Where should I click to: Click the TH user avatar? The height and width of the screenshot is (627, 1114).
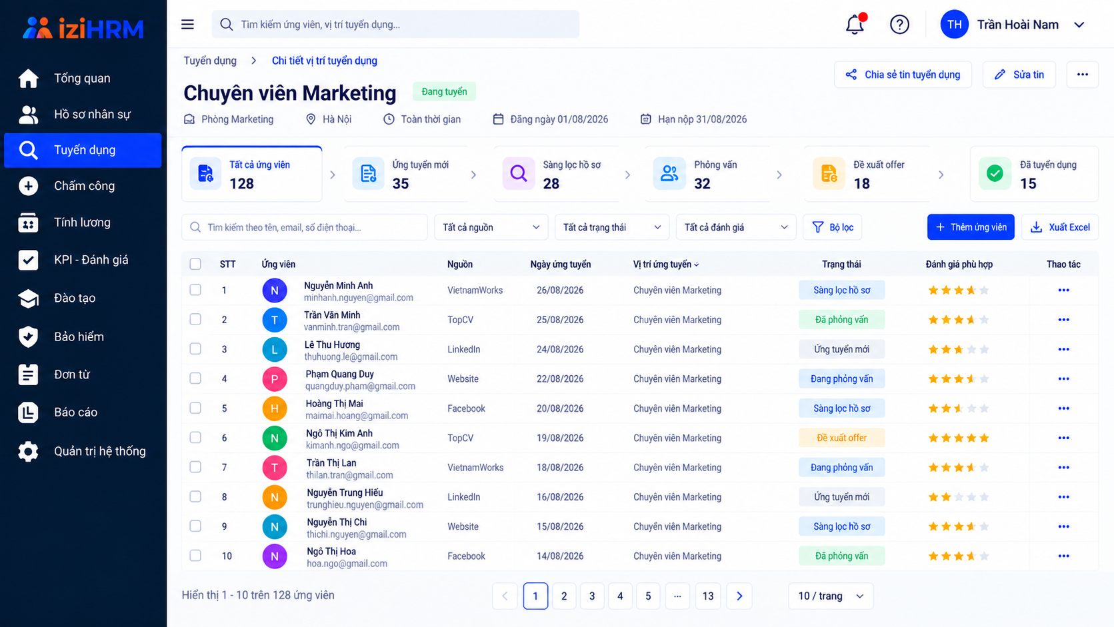[x=954, y=25]
